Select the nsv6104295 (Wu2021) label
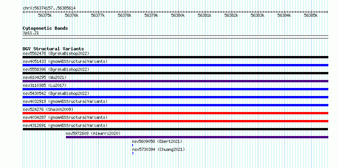Screen dimensions: 339x168 click(x=45, y=77)
